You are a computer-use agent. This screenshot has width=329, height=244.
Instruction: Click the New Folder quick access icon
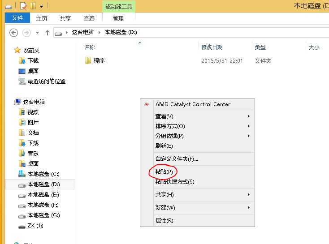(x=33, y=6)
